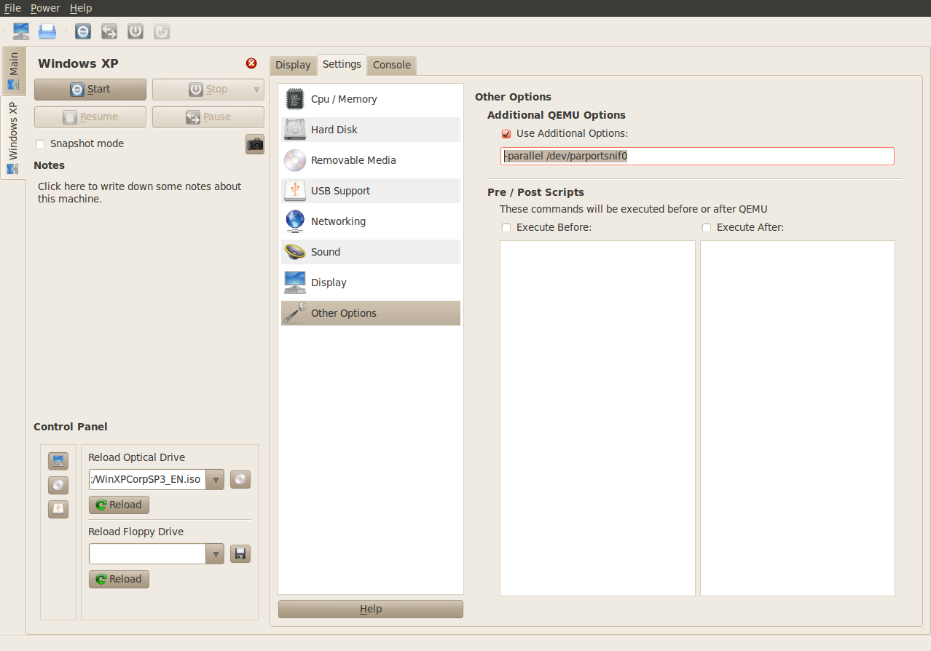Click the notes area to write notes
The image size is (931, 651).
click(140, 193)
